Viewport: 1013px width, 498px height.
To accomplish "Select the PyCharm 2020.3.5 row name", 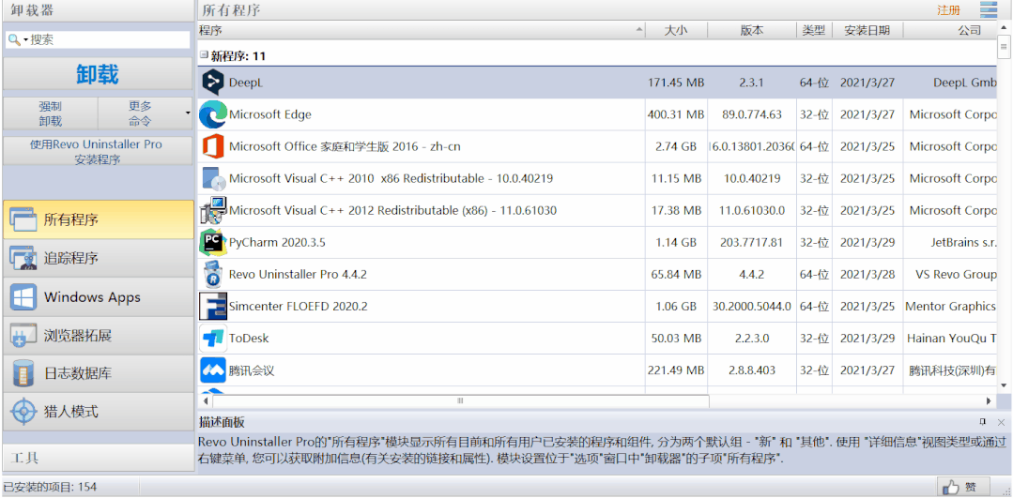I will coord(277,243).
